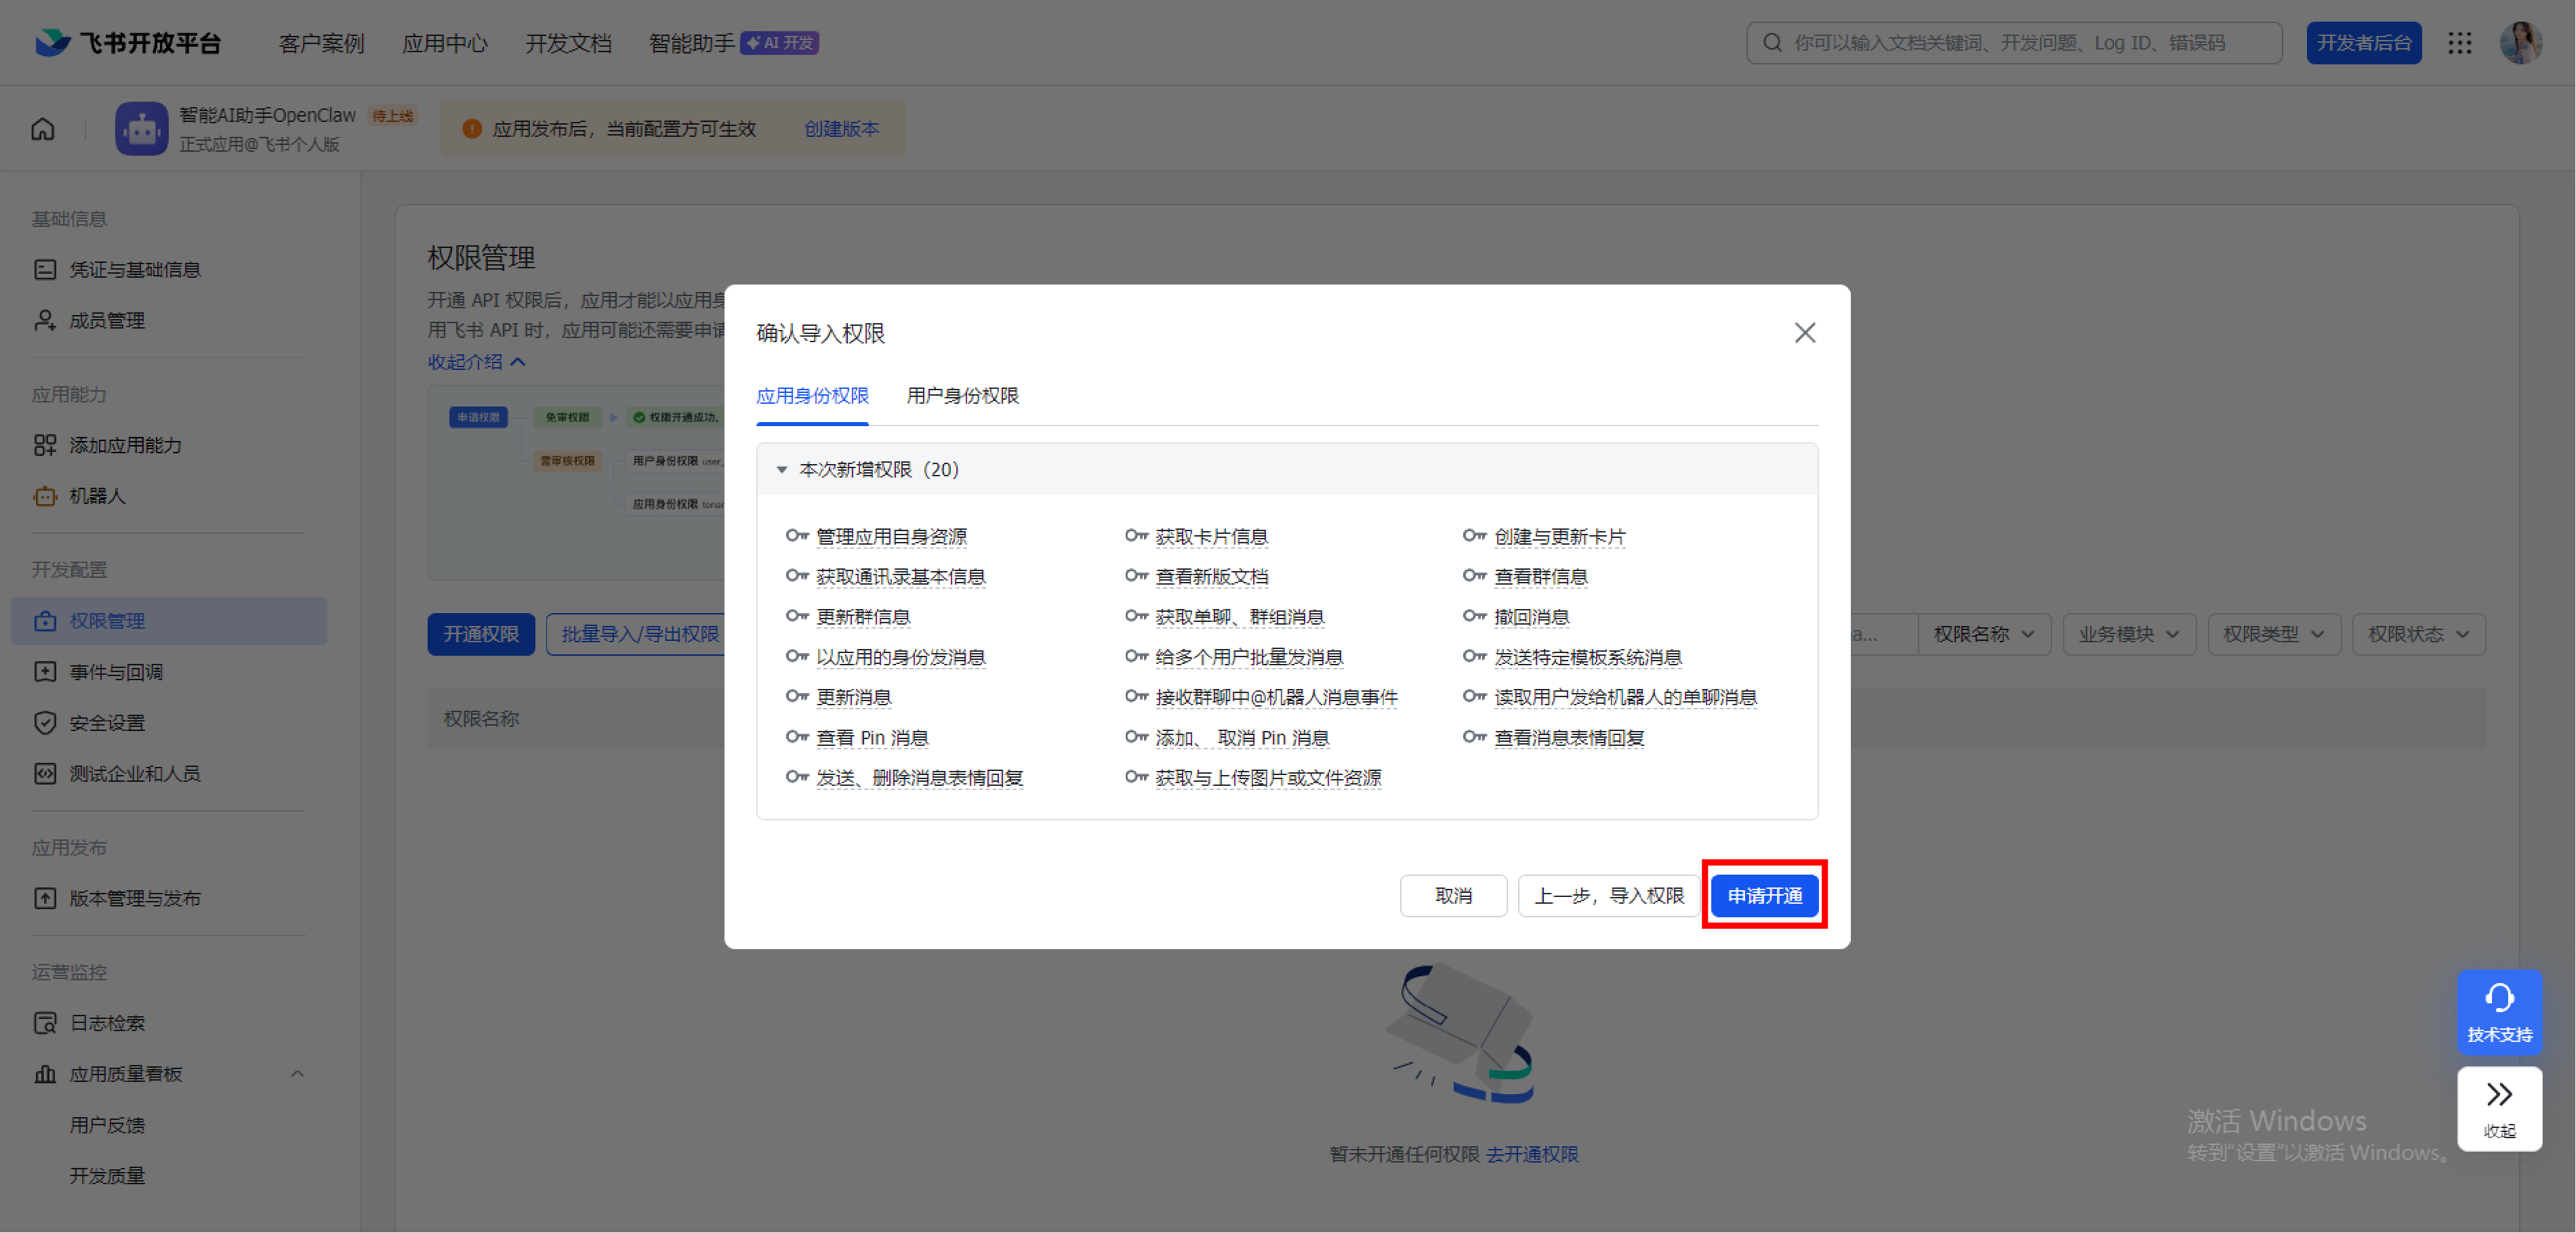Click the 申请开通 button
Image resolution: width=2576 pixels, height=1233 pixels.
click(x=1763, y=895)
